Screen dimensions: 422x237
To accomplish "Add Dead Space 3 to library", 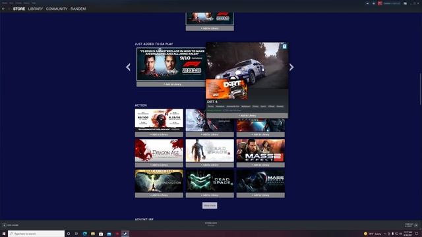I will 210,165.
